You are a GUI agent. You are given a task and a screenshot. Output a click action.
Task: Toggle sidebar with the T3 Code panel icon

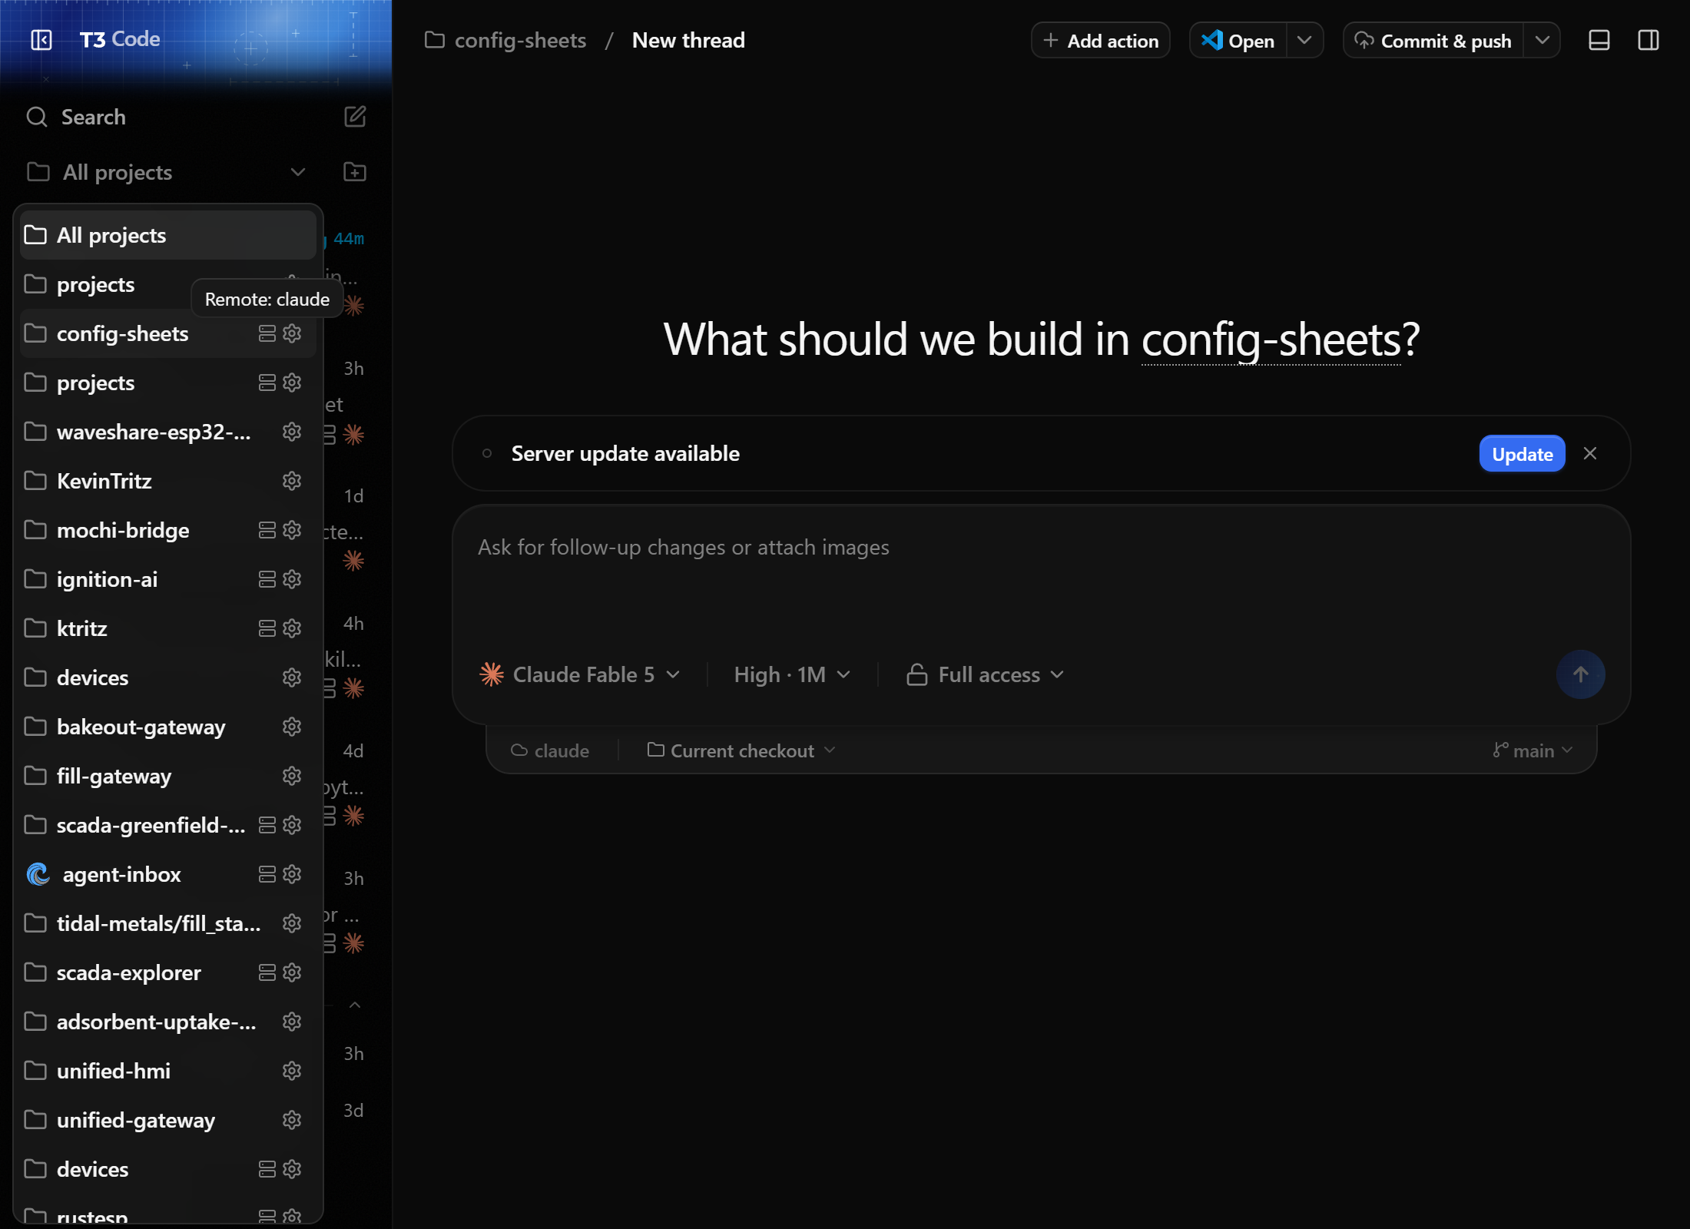(41, 39)
